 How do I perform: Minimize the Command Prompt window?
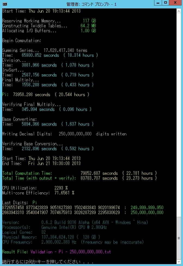pos(158,3)
